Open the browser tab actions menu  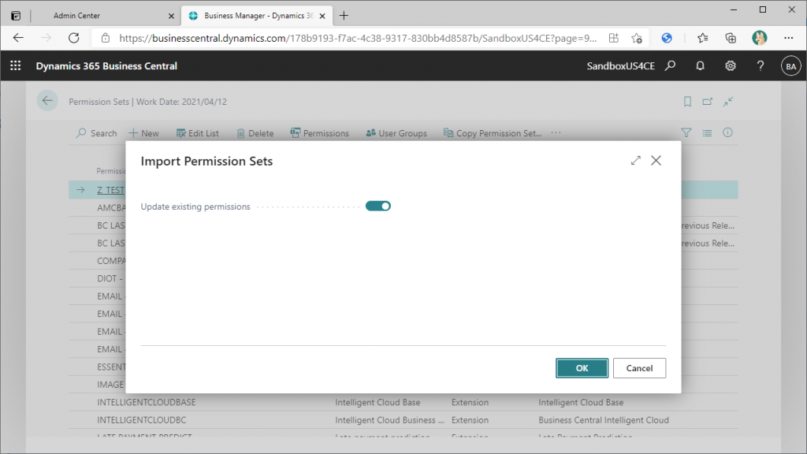(16, 16)
